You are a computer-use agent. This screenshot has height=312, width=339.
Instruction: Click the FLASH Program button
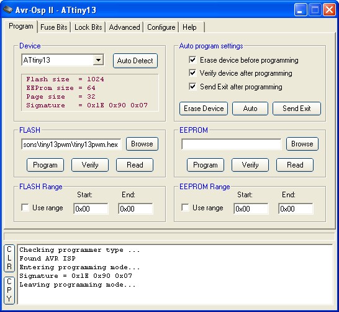pyautogui.click(x=45, y=165)
